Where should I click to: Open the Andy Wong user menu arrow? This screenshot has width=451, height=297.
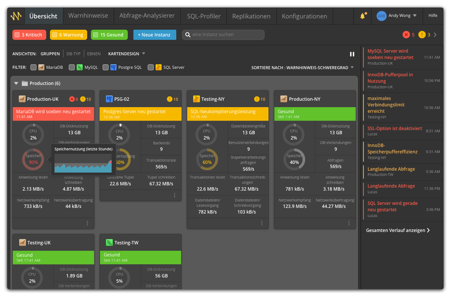pyautogui.click(x=415, y=16)
